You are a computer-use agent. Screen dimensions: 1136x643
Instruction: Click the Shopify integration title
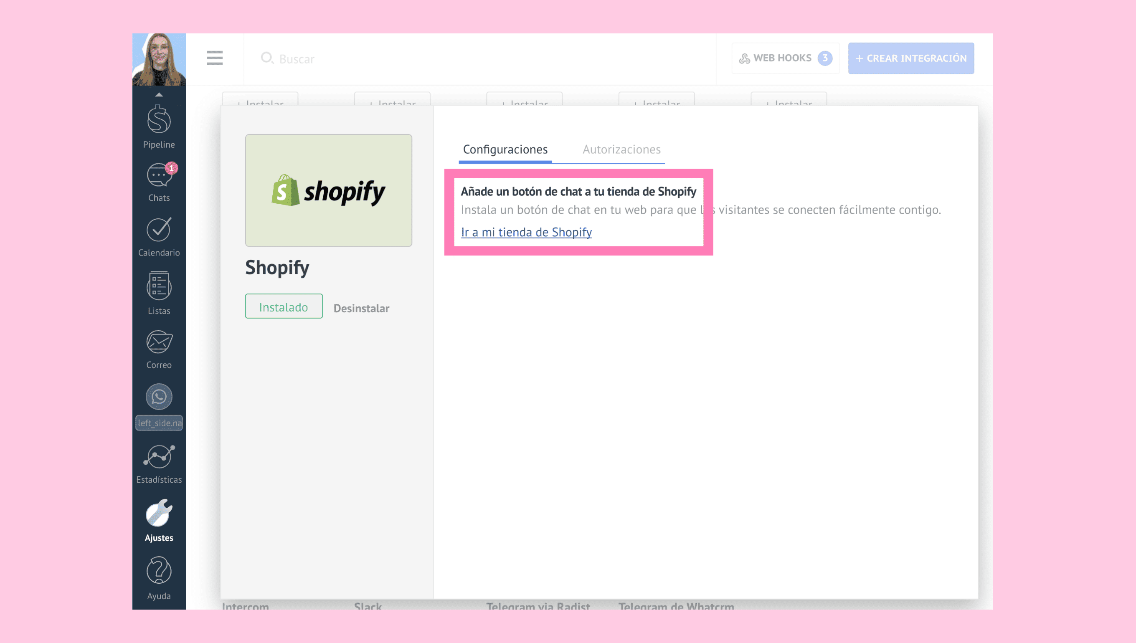pos(277,267)
